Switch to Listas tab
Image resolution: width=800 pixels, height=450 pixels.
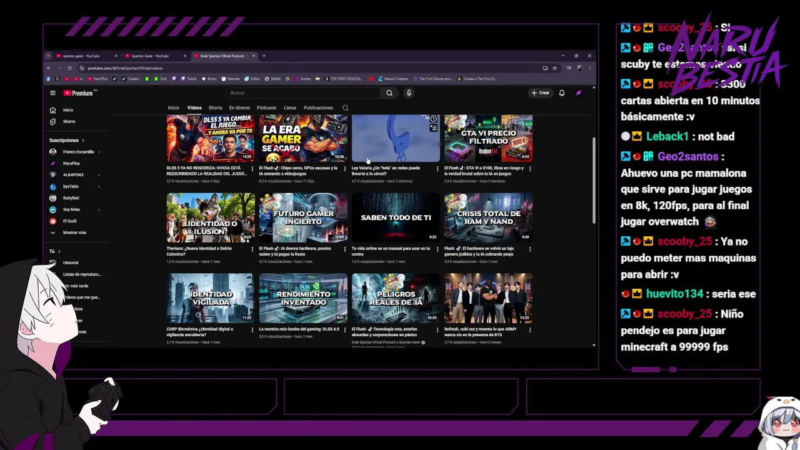290,108
